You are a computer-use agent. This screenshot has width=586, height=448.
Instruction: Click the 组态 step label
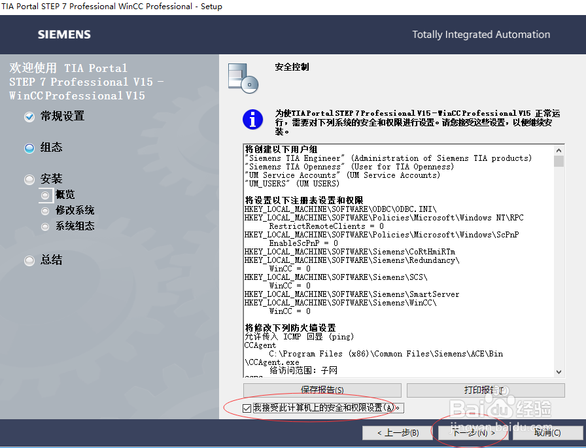tap(51, 148)
